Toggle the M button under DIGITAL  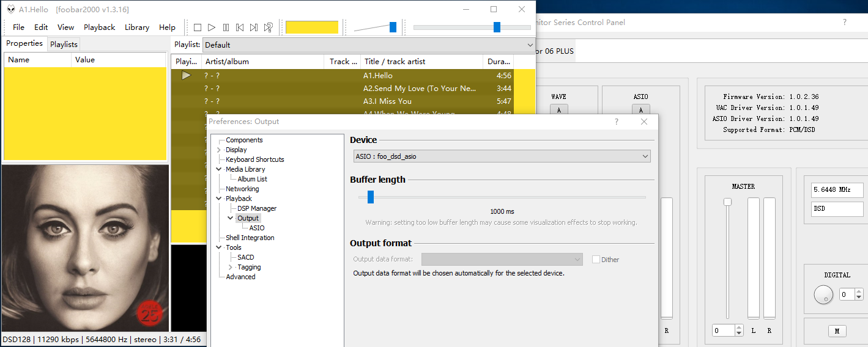pos(836,331)
